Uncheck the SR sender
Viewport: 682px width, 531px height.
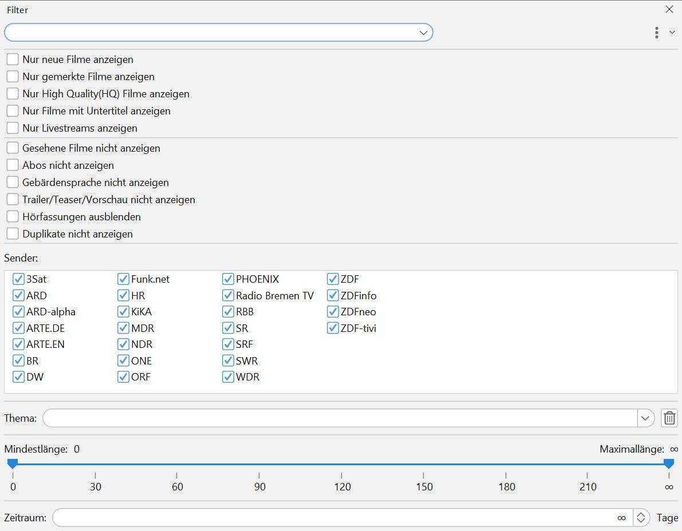[x=228, y=328]
